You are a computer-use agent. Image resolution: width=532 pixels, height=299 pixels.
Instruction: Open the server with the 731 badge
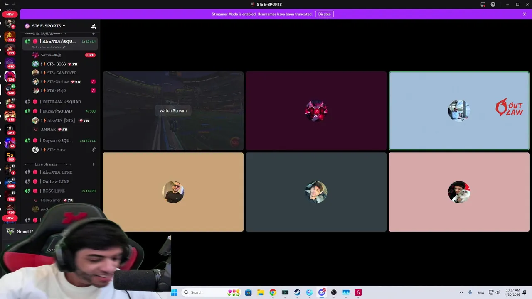click(x=10, y=50)
